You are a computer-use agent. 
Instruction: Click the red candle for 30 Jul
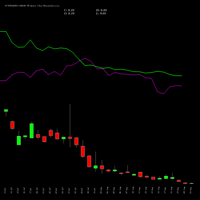pos(89,161)
